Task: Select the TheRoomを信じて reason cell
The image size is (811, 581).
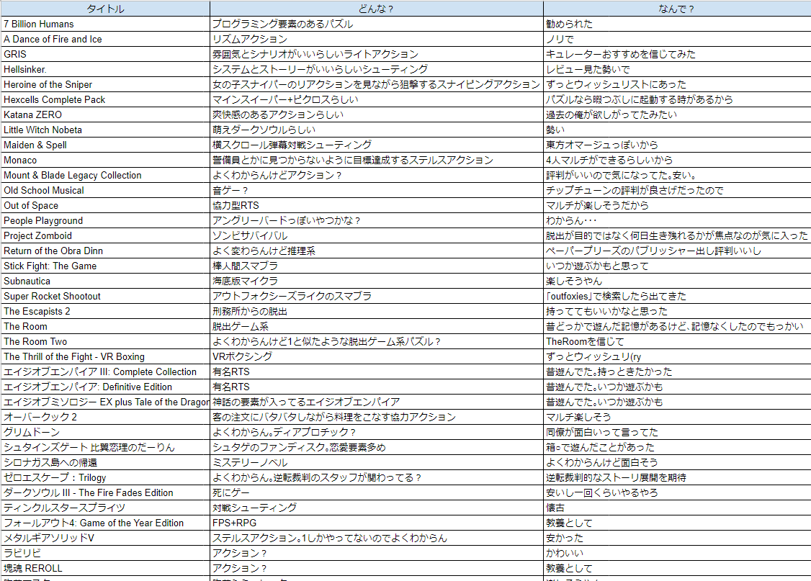Action: point(677,341)
